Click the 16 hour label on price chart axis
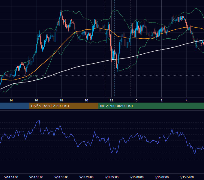 pyautogui.click(x=36, y=100)
